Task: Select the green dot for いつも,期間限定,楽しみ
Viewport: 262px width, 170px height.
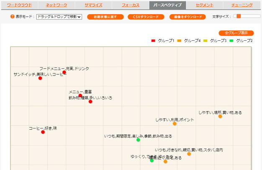Action: (x=138, y=140)
